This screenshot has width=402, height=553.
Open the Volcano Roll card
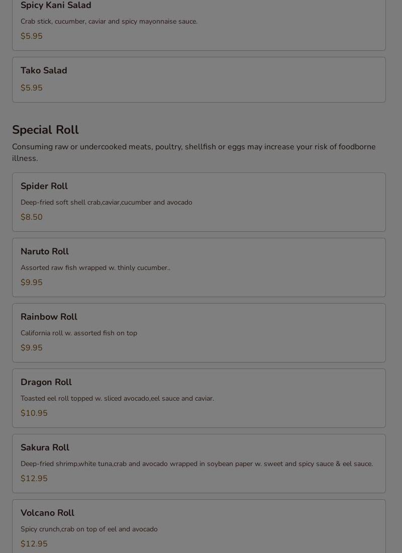point(199,526)
